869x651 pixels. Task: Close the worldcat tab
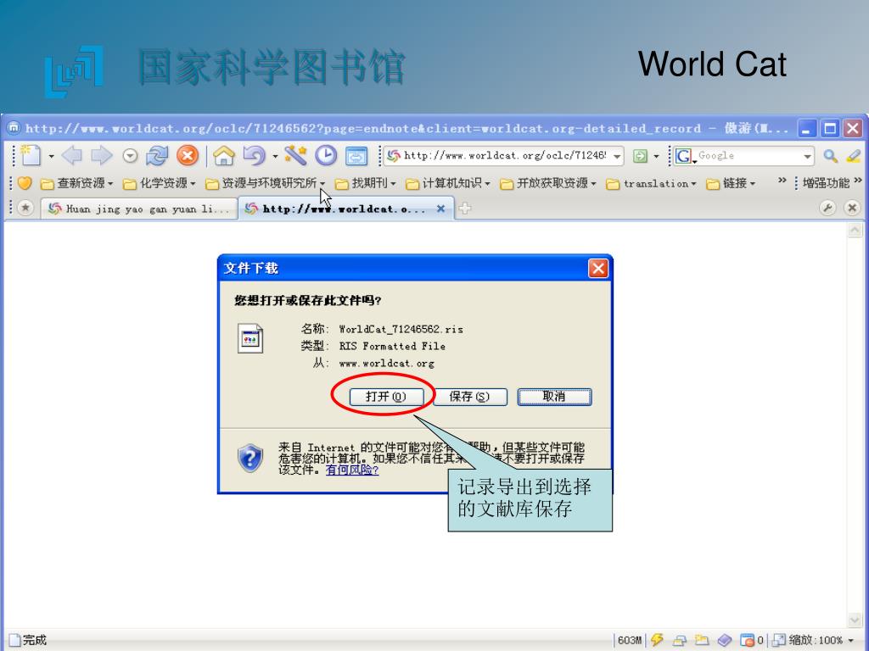click(440, 209)
